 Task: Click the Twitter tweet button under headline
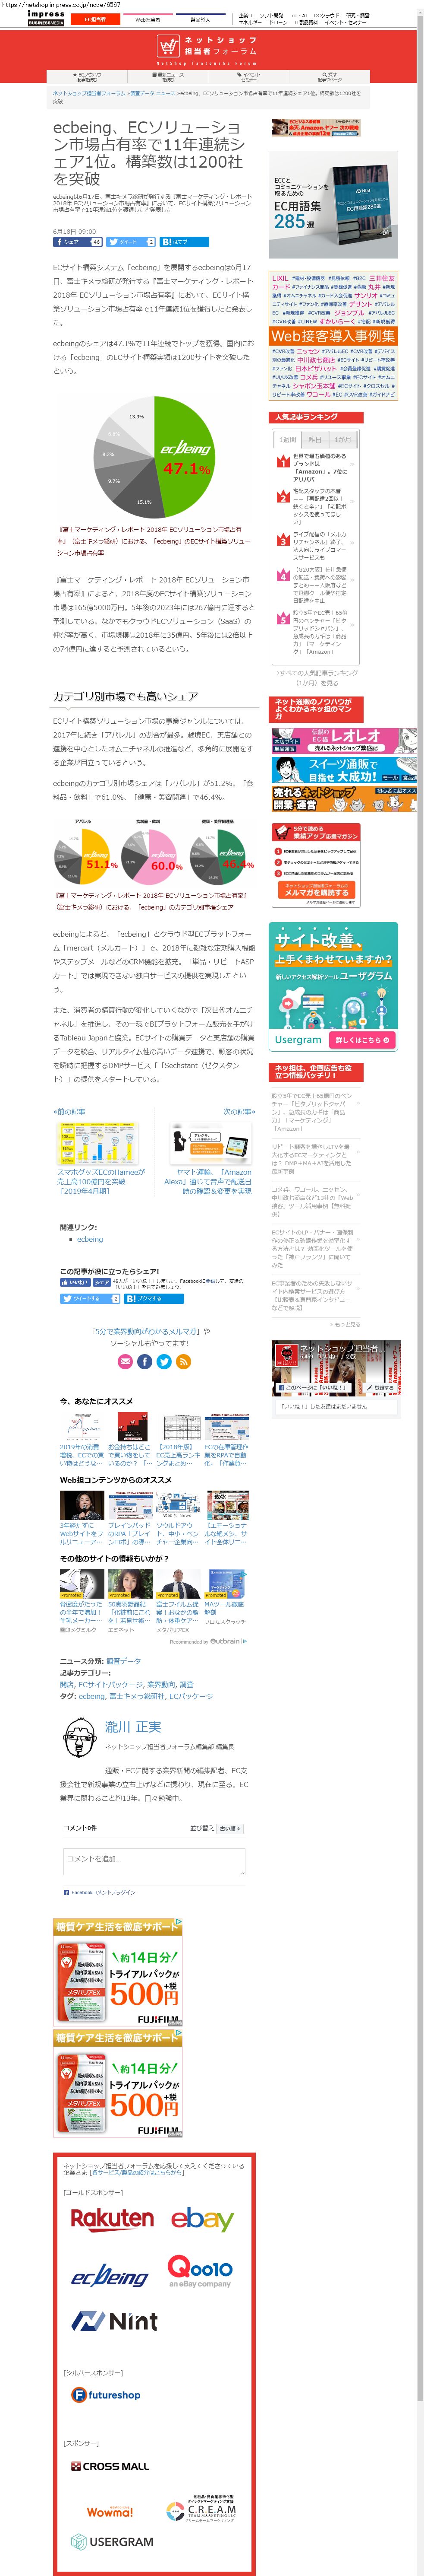[131, 242]
